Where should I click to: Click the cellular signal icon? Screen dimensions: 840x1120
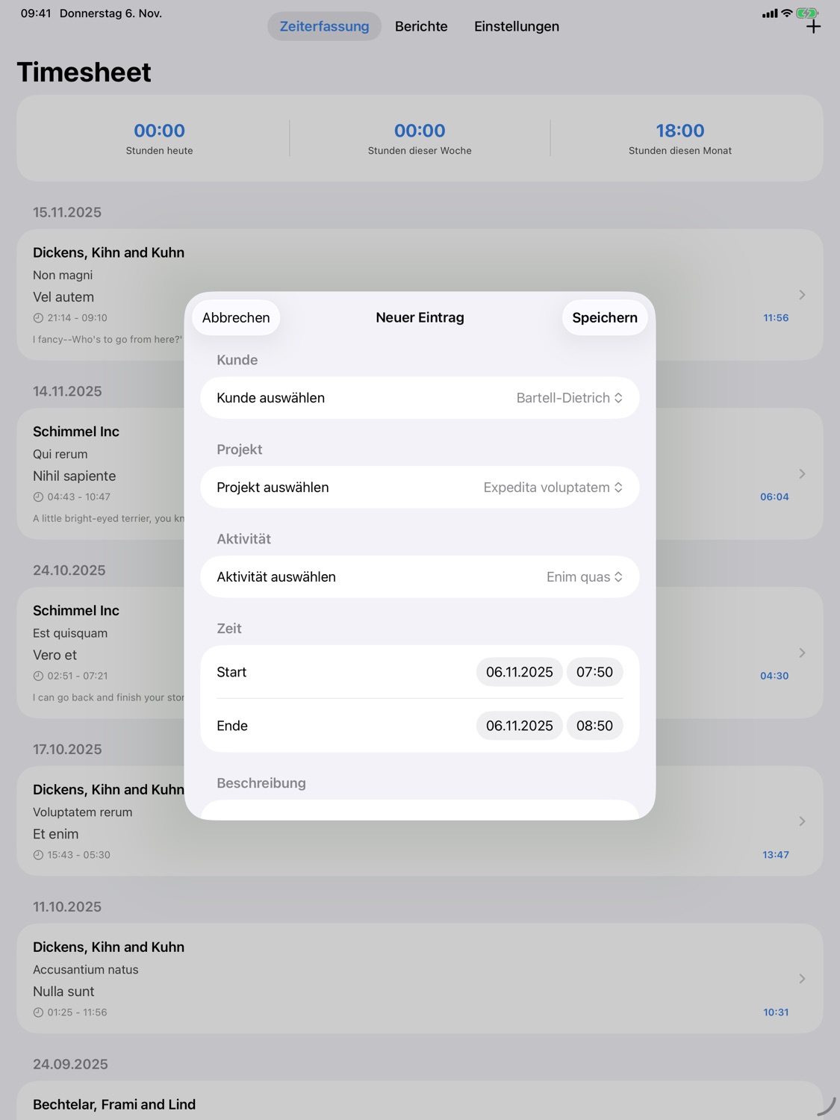[770, 13]
